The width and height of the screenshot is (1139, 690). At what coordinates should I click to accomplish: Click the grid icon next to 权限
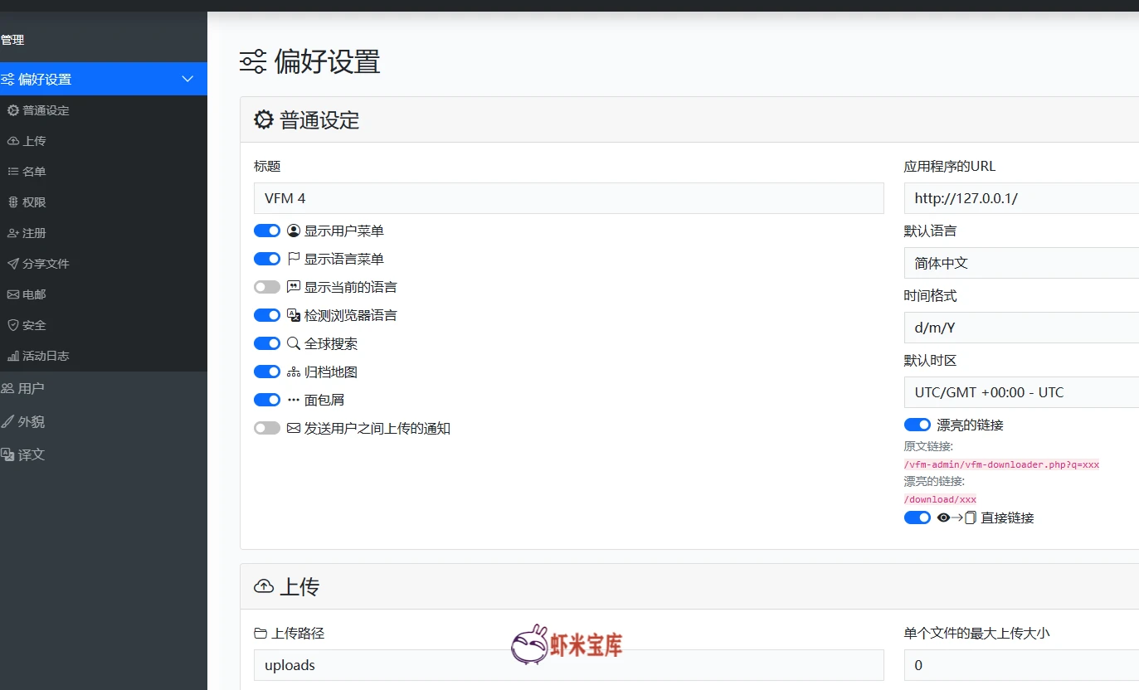click(13, 202)
